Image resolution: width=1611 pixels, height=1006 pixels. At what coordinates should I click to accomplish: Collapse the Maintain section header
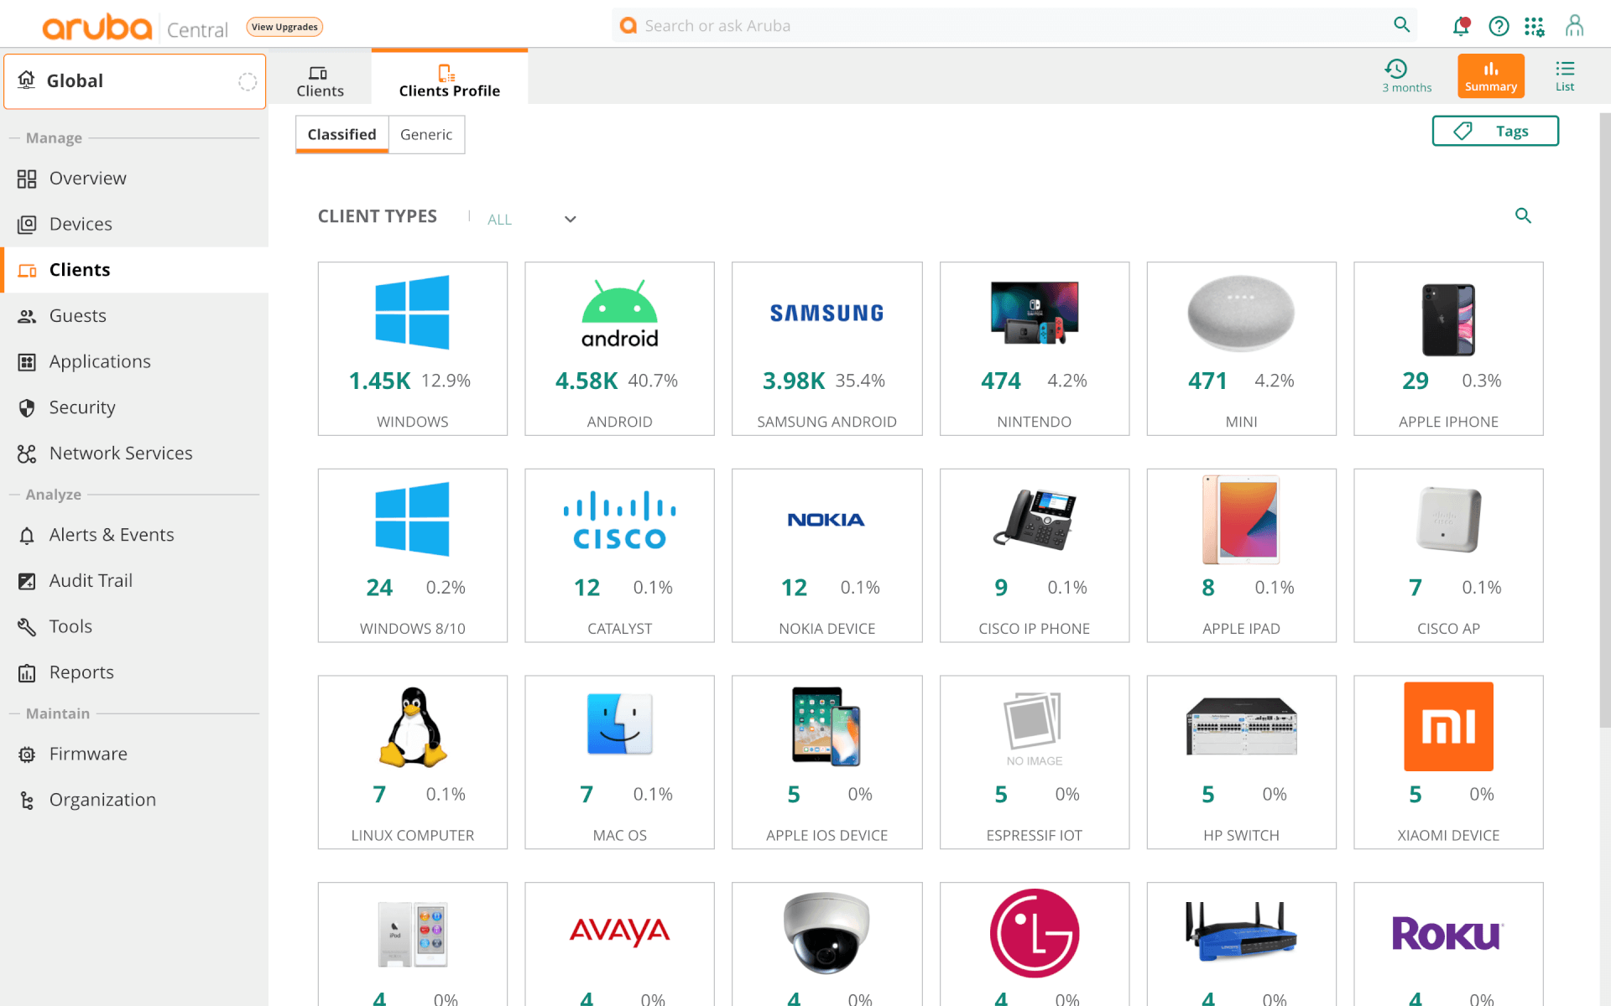coord(57,713)
